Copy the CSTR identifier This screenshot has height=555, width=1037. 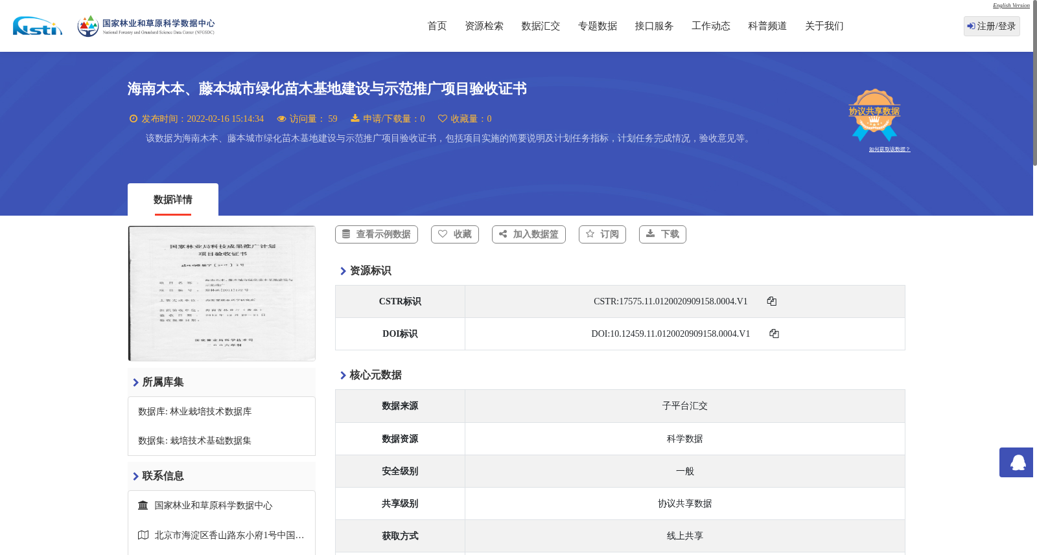coord(771,301)
